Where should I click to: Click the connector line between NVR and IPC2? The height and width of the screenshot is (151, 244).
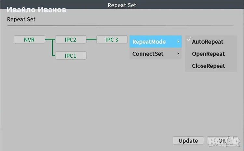tap(49, 40)
